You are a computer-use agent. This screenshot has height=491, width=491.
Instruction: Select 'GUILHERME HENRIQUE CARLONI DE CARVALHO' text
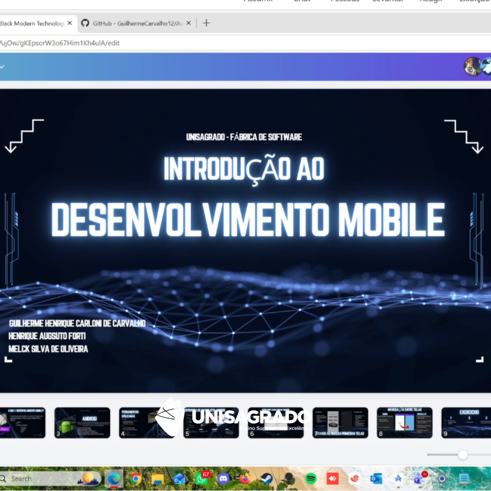77,324
